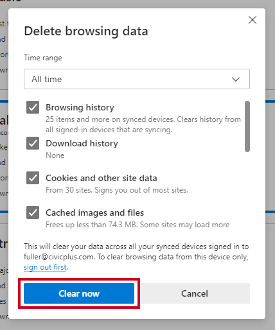Viewport: 275px width, 330px height.
Task: Click the Cached images and files label
Action: [94, 213]
